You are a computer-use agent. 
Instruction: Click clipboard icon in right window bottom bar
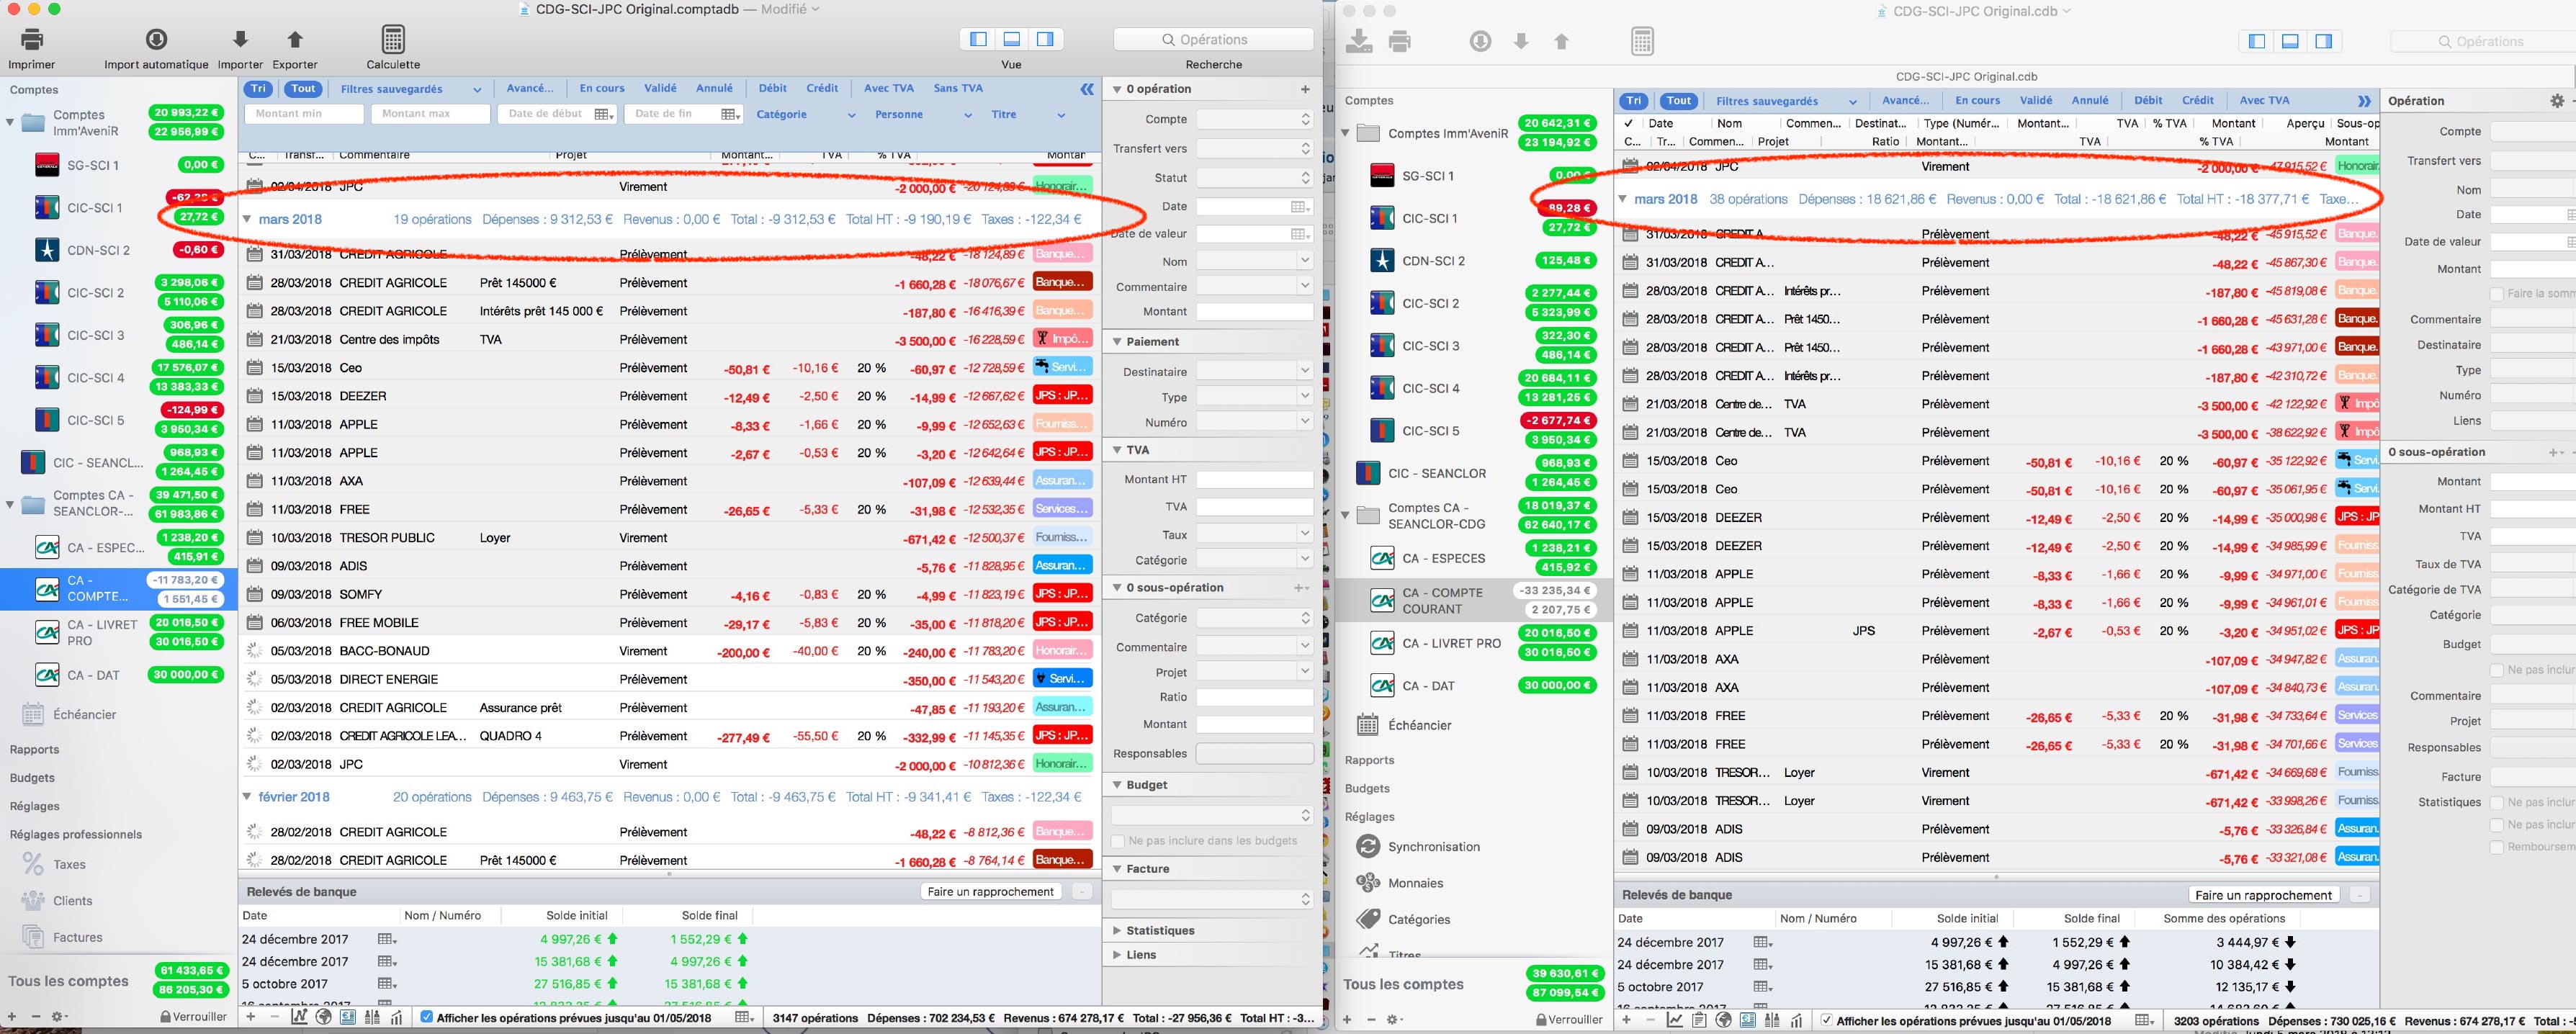click(x=1699, y=1021)
